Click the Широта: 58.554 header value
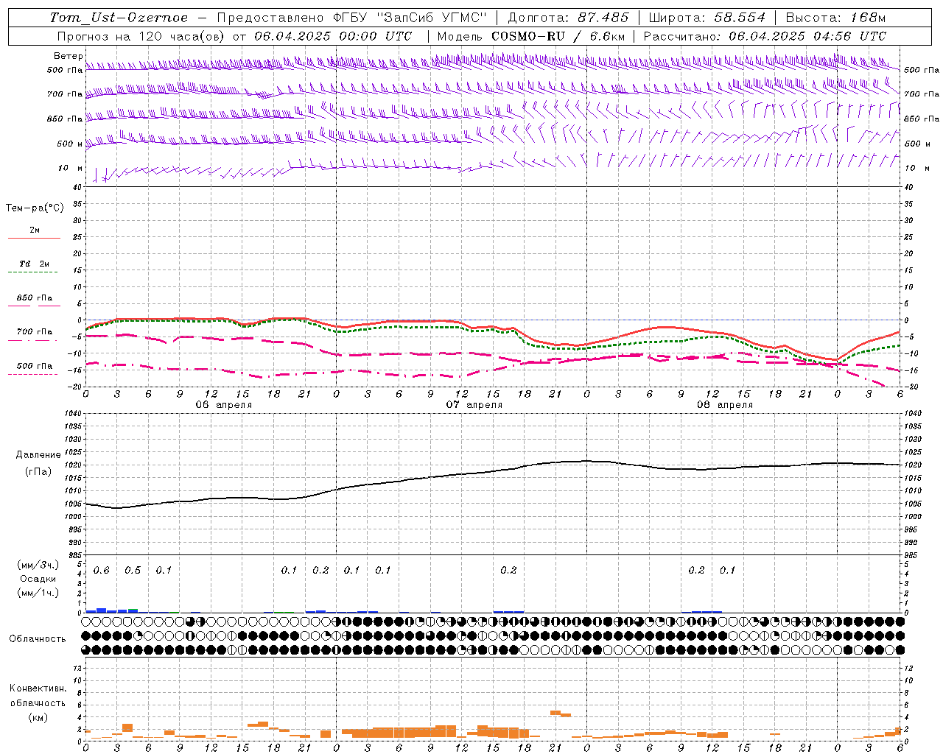The height and width of the screenshot is (754, 943). click(707, 18)
